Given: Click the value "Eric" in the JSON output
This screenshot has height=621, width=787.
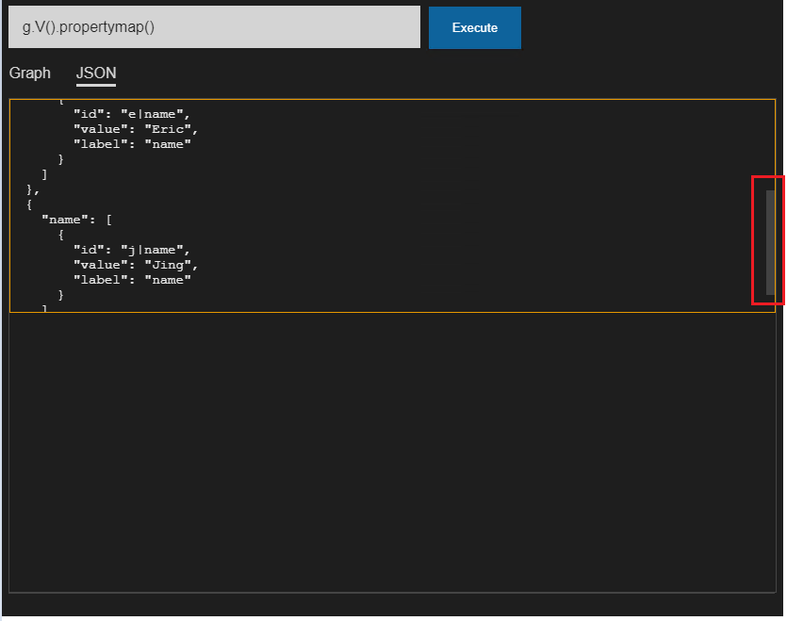Looking at the screenshot, I should pos(168,128).
